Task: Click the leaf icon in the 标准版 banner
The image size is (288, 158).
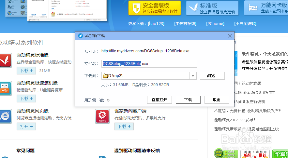Action: [194, 8]
